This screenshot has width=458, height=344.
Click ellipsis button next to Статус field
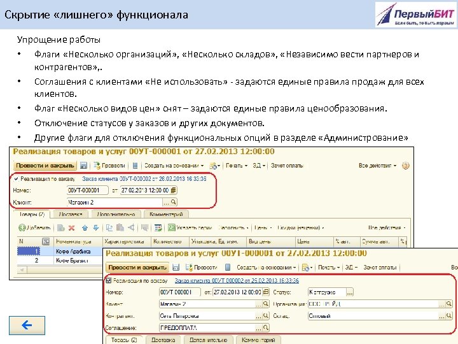pos(350,292)
